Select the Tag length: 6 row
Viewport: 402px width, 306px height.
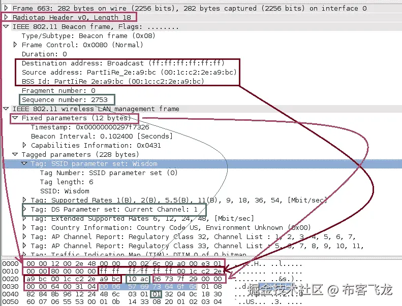(x=67, y=182)
